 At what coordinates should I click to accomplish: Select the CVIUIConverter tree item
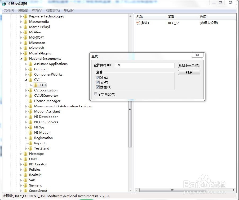pyautogui.click(x=46, y=96)
